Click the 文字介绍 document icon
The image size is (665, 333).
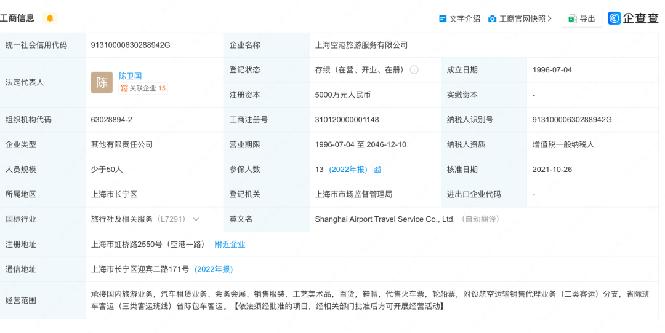[x=443, y=18]
